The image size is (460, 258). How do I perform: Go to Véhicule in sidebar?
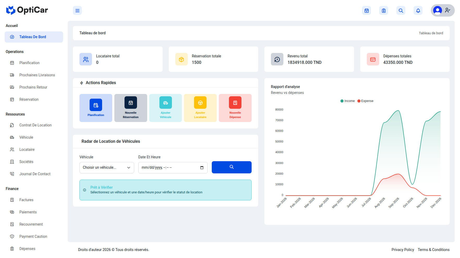[x=34, y=137]
